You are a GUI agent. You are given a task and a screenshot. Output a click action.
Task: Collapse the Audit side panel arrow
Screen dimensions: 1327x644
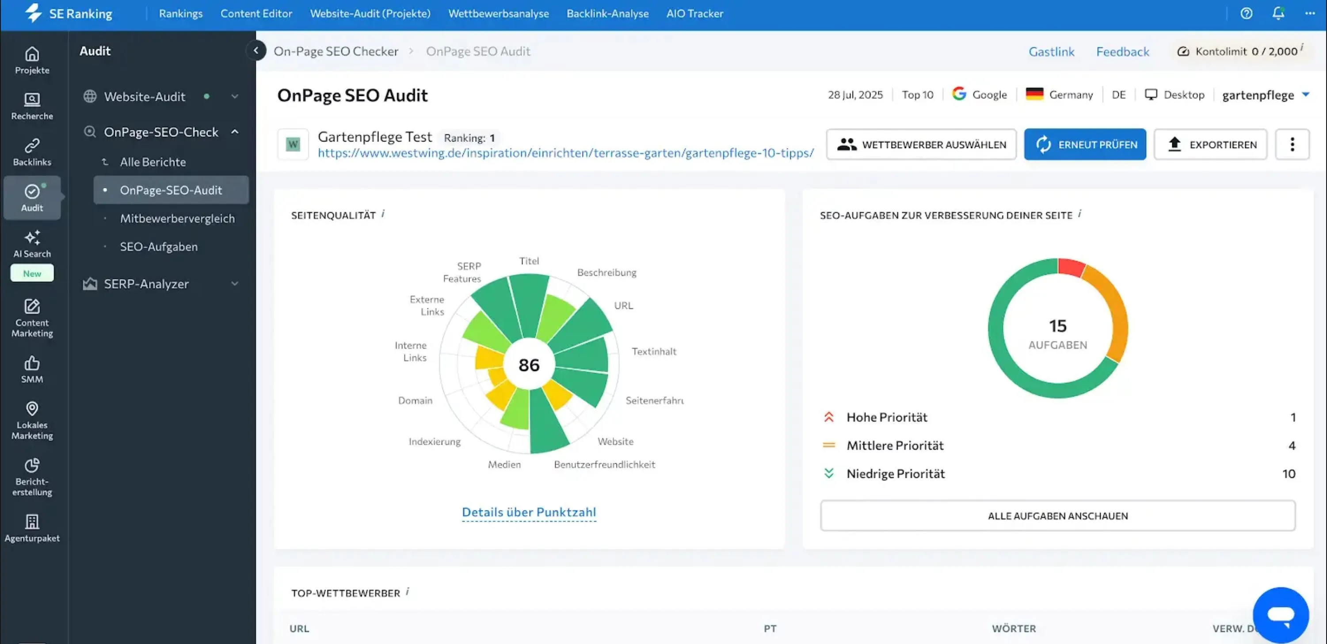pyautogui.click(x=256, y=50)
